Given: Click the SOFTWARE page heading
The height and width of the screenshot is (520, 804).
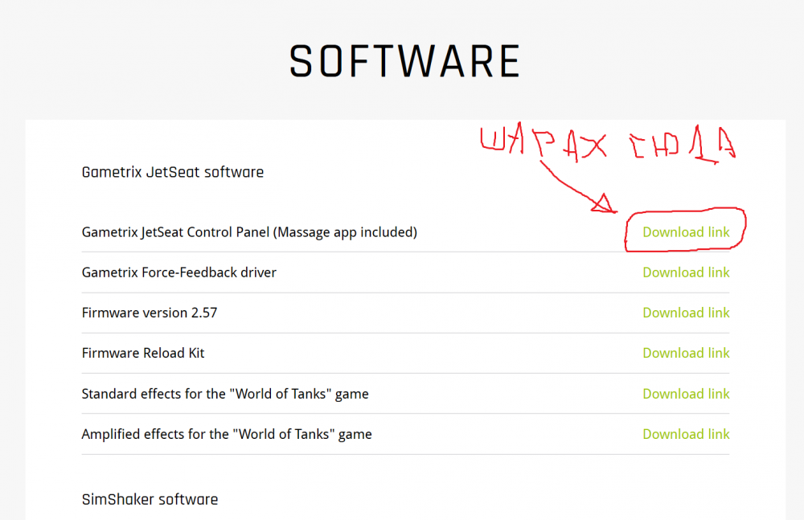Looking at the screenshot, I should coord(404,62).
